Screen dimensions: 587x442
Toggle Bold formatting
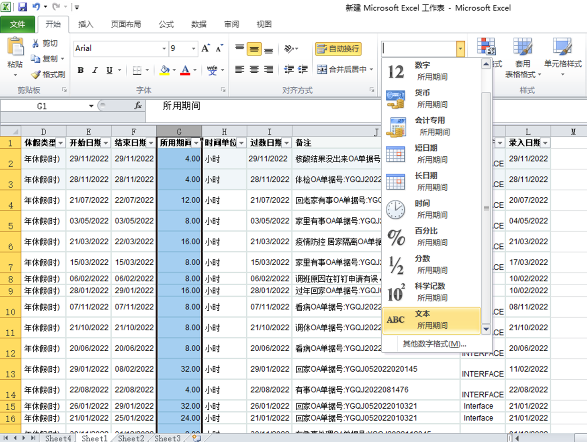coord(81,70)
